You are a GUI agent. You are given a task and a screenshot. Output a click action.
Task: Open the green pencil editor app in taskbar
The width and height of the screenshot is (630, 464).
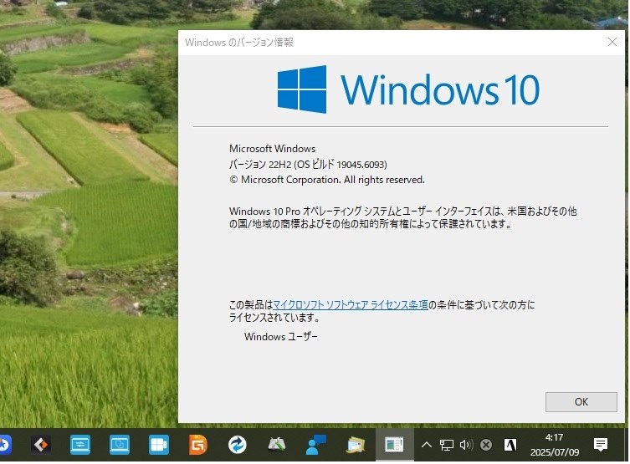(276, 445)
